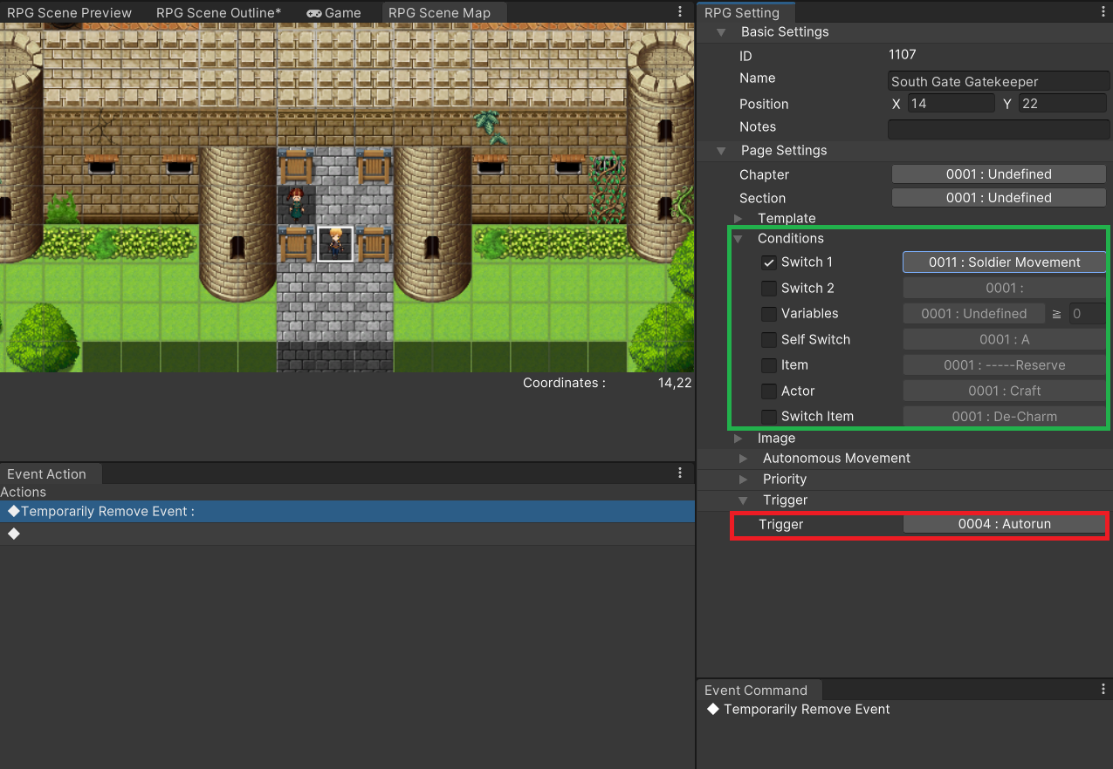Open Event Action panel options menu

681,473
